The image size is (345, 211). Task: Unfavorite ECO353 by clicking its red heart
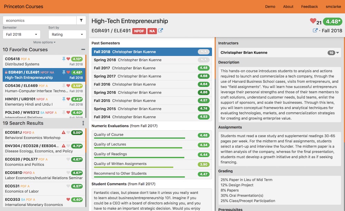coord(68,199)
